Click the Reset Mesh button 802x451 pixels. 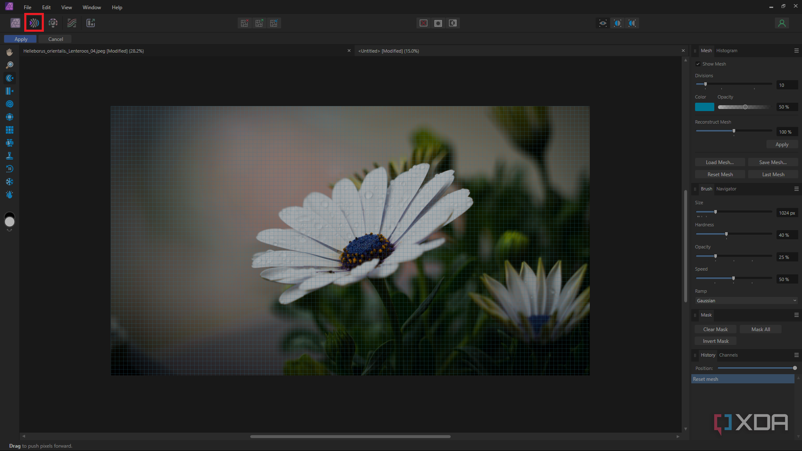pyautogui.click(x=720, y=175)
